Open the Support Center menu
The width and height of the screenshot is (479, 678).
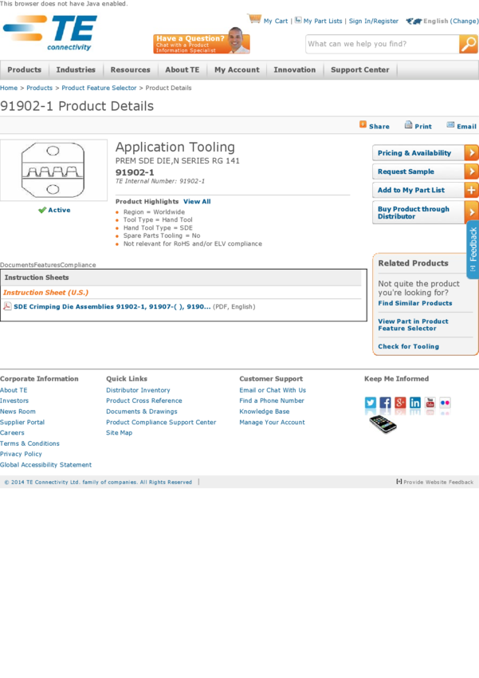click(359, 70)
